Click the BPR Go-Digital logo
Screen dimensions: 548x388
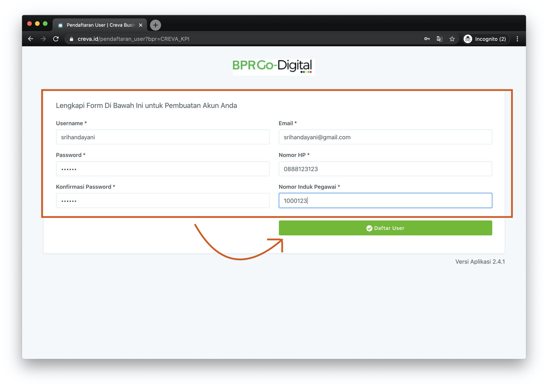tap(273, 66)
